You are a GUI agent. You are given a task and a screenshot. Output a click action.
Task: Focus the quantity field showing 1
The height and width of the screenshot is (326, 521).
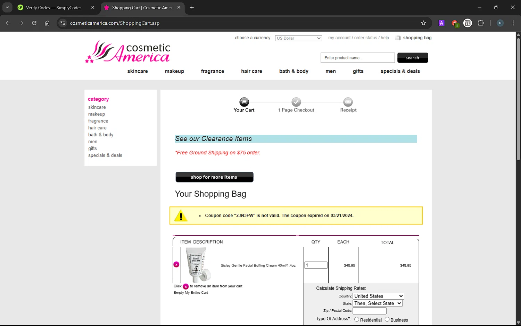(316, 265)
